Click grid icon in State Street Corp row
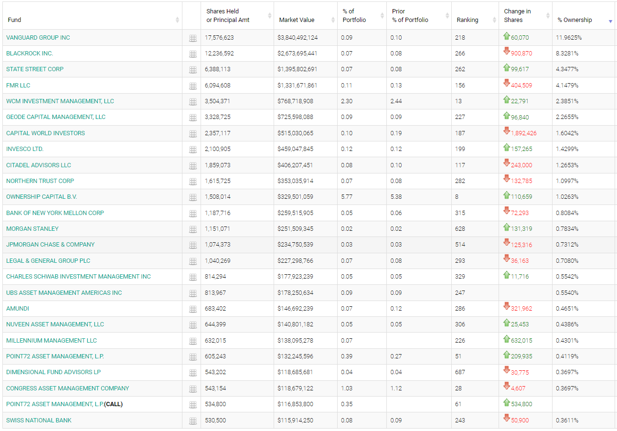 pos(193,70)
